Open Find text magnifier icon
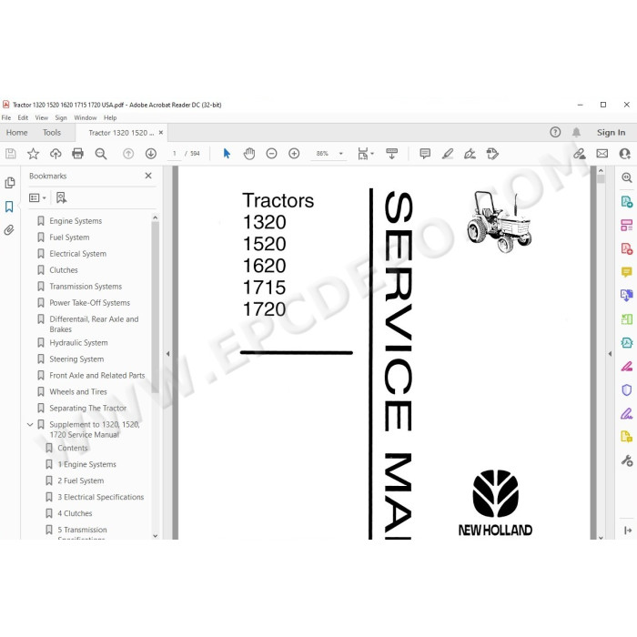 [101, 154]
